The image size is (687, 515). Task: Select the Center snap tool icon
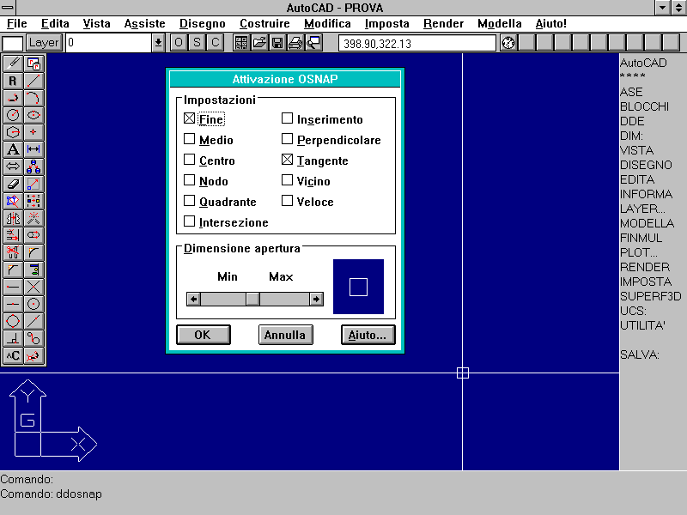click(33, 304)
